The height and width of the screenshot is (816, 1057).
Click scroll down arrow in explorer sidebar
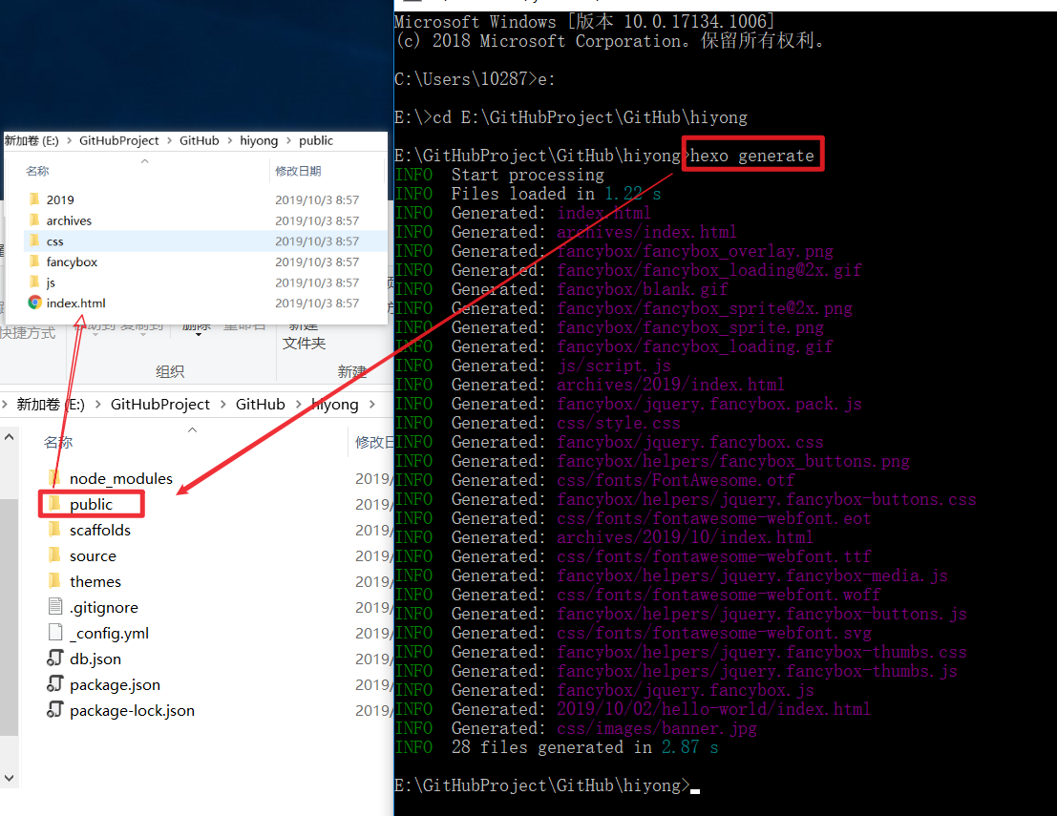(x=9, y=778)
